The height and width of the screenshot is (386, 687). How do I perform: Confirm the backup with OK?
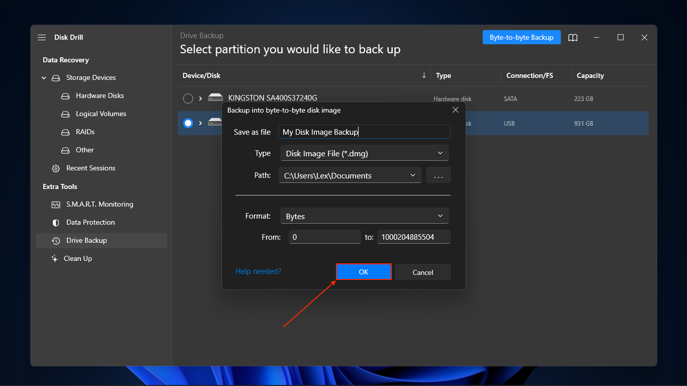pyautogui.click(x=364, y=272)
